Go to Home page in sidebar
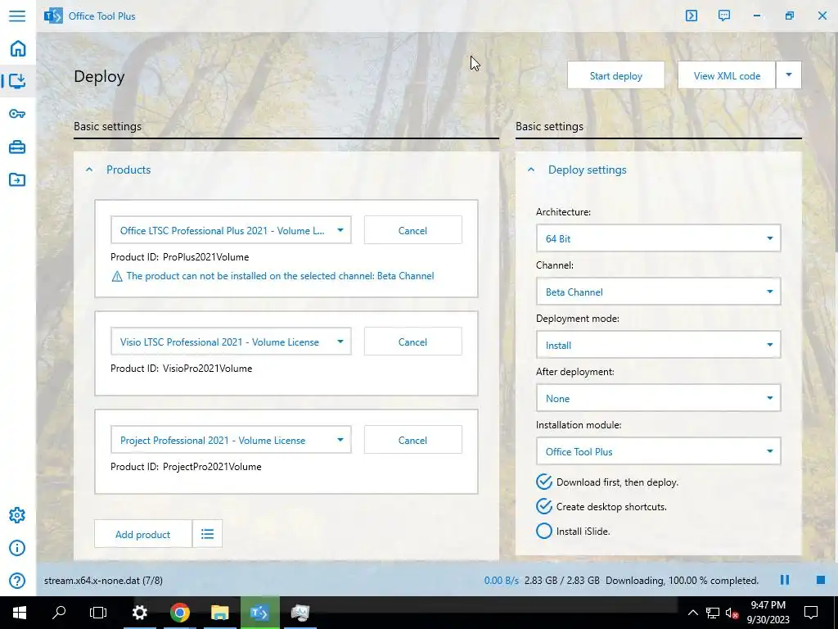Viewport: 838px width, 629px height. 18,48
